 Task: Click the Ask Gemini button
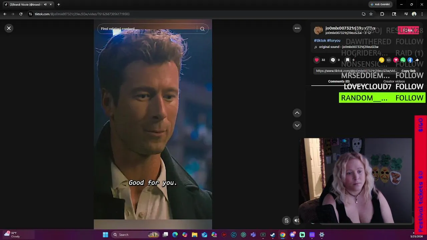point(380,5)
